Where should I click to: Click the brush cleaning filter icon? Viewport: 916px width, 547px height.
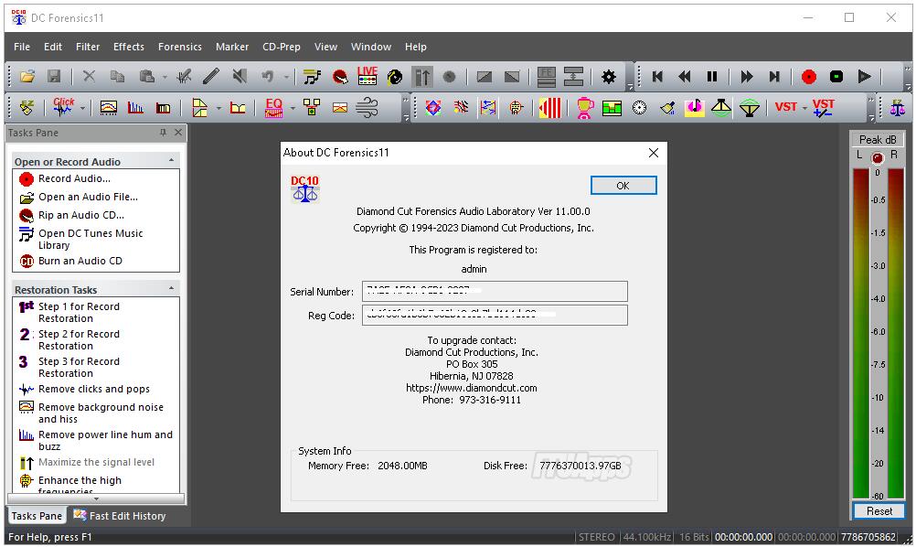[667, 108]
